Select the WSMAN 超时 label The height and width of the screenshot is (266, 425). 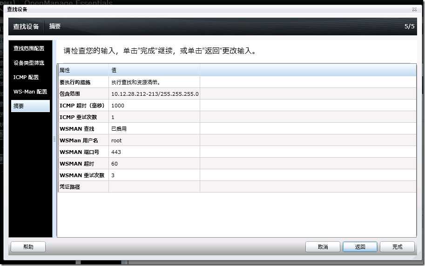coord(77,164)
